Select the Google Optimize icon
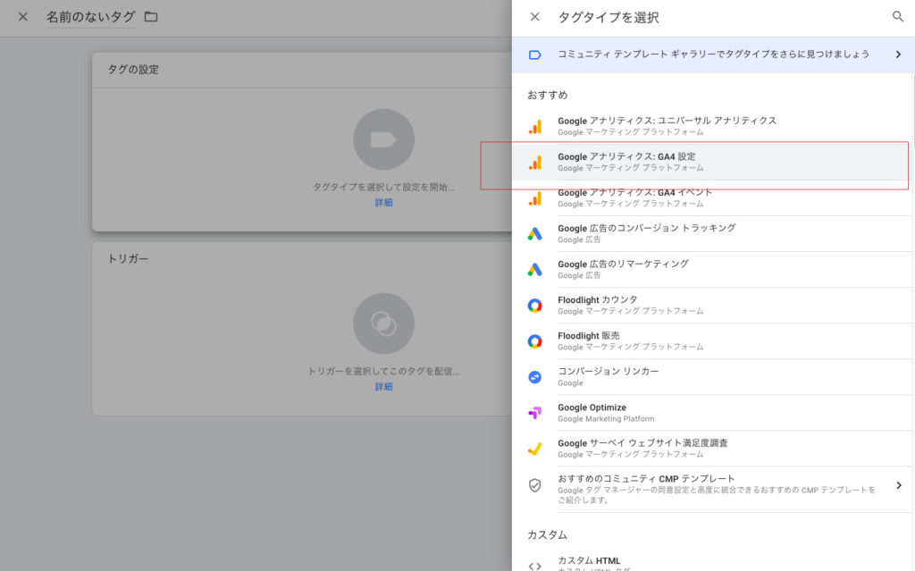 [x=534, y=413]
